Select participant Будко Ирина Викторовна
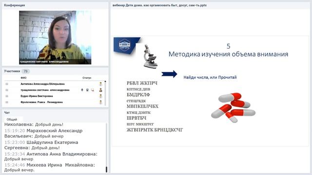 coord(37,96)
